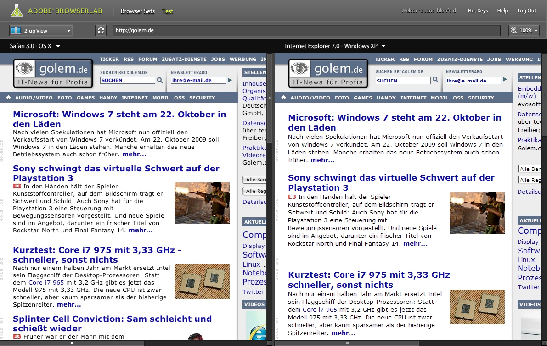Open the Hot Keys menu

478,11
